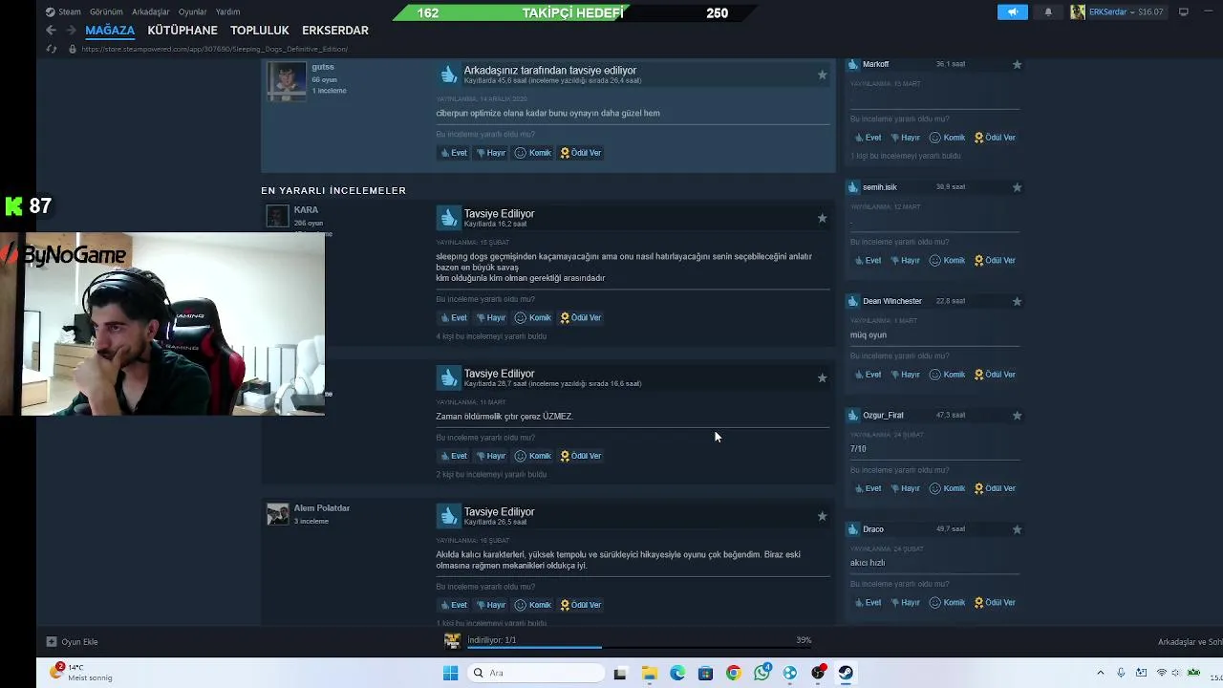
Task: Open the weather widget on taskbar
Action: (x=83, y=673)
